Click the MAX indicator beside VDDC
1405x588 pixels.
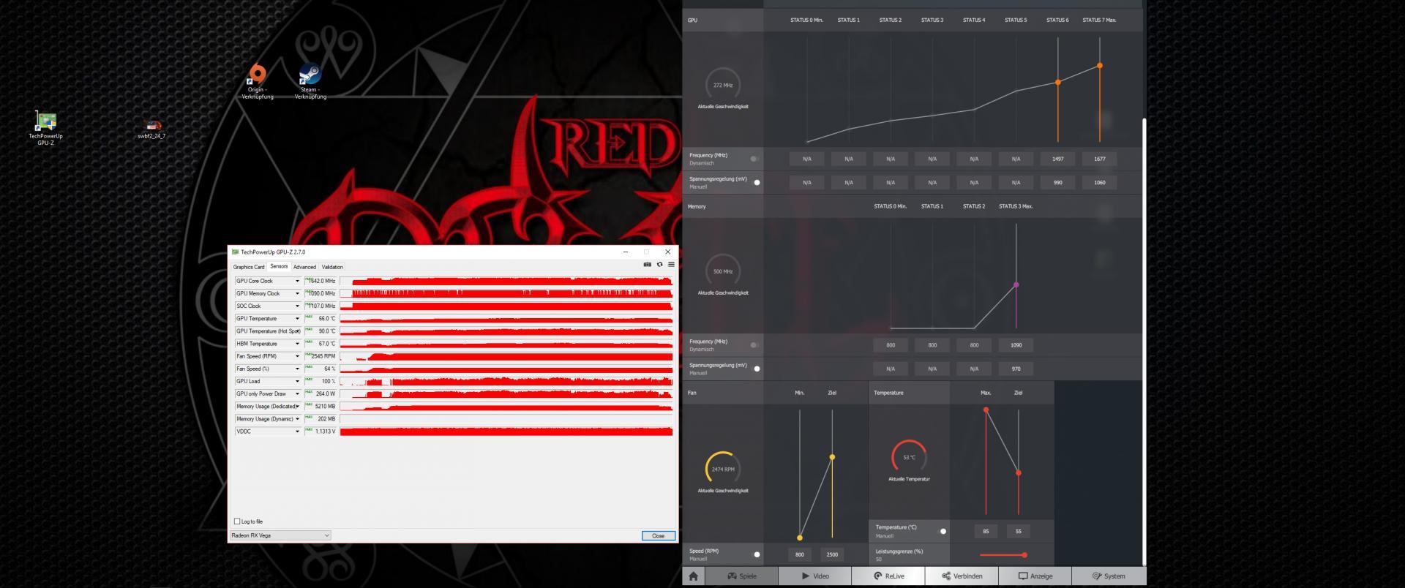click(309, 429)
